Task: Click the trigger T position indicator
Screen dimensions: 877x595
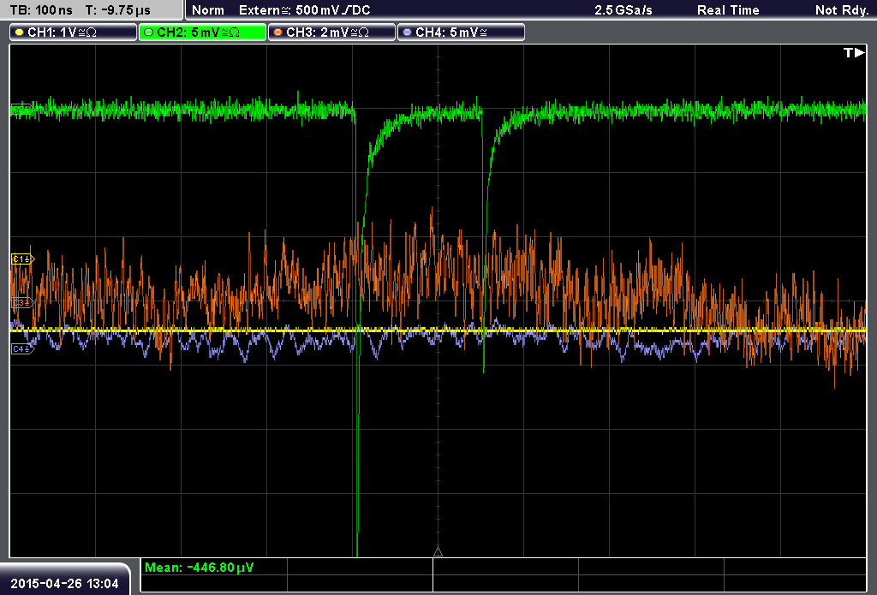Action: pos(854,52)
